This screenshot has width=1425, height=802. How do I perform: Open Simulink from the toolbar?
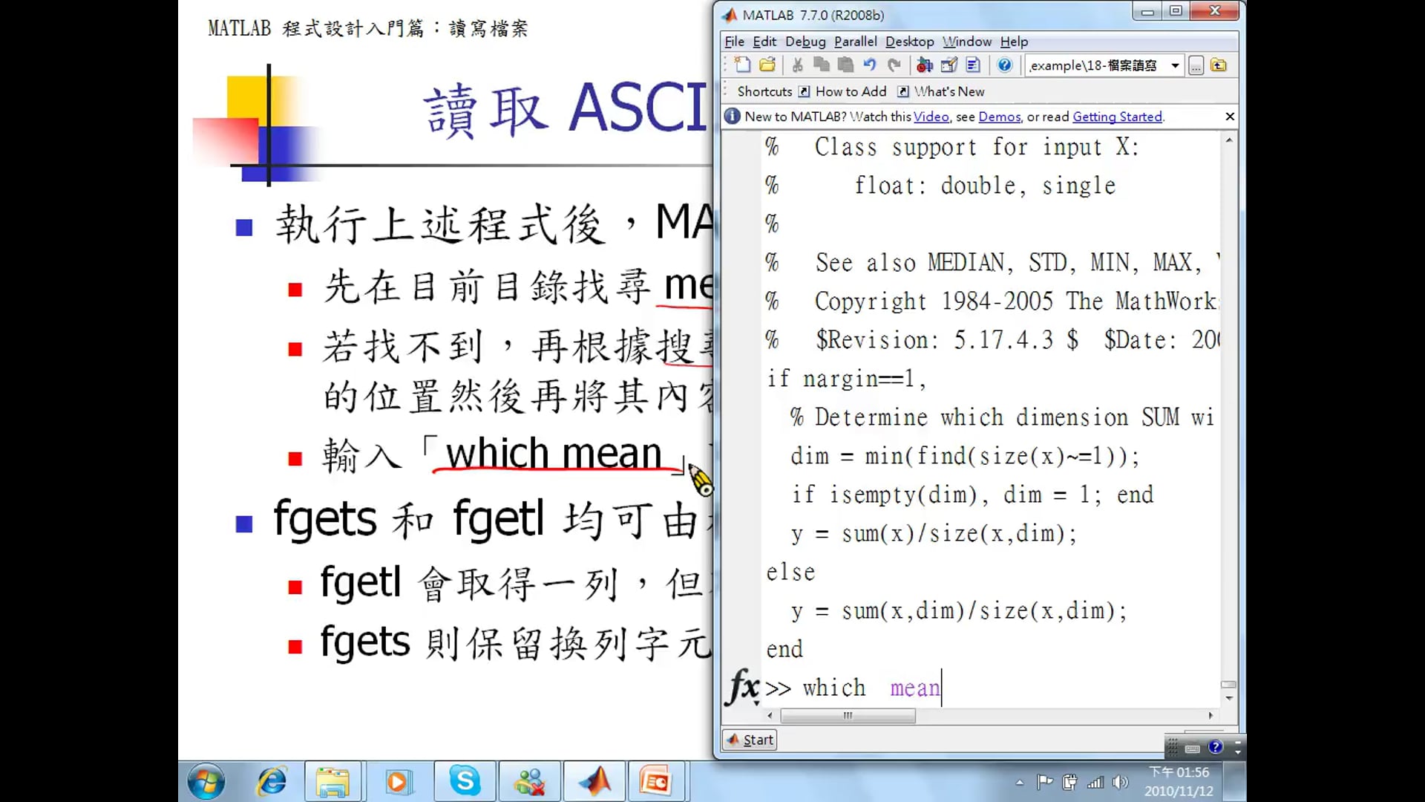point(925,65)
